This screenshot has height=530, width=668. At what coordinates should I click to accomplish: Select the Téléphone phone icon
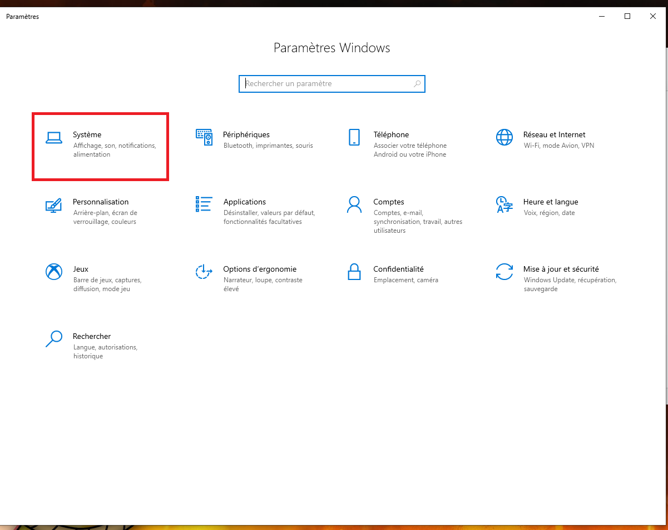point(354,137)
